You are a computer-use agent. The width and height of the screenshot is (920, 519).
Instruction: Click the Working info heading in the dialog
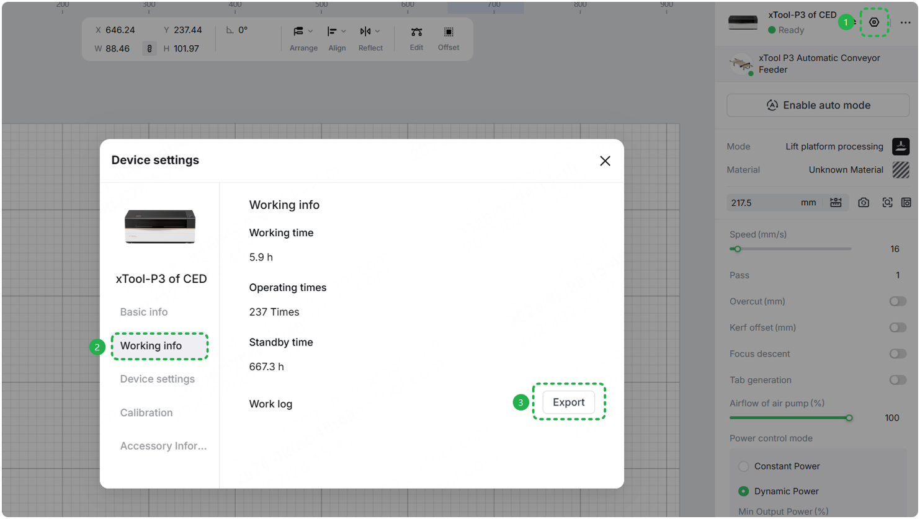(x=284, y=205)
